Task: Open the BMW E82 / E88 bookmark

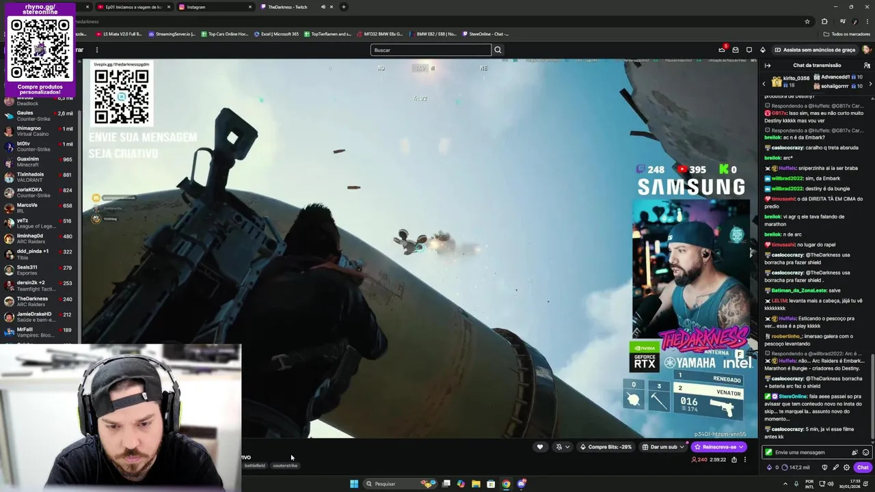Action: [x=433, y=34]
